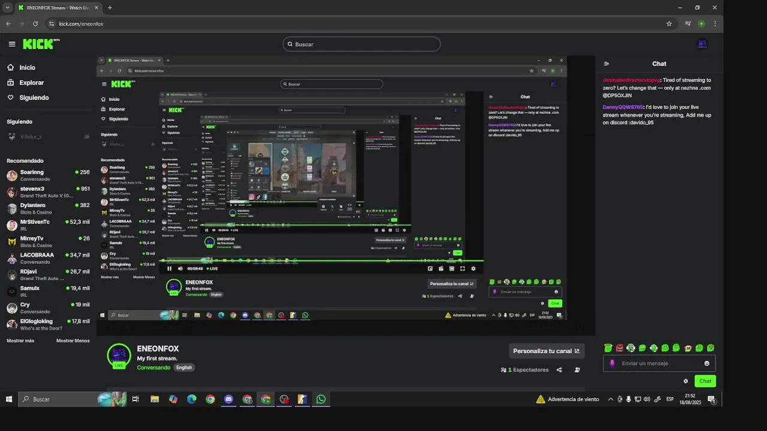Open the Windows Start menu

(9, 399)
